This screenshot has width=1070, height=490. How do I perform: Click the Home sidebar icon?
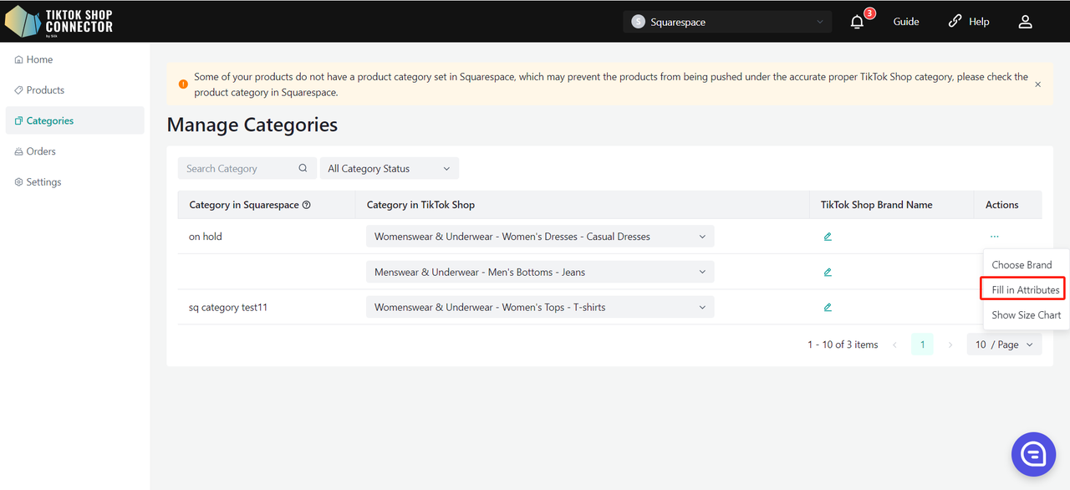coord(19,60)
